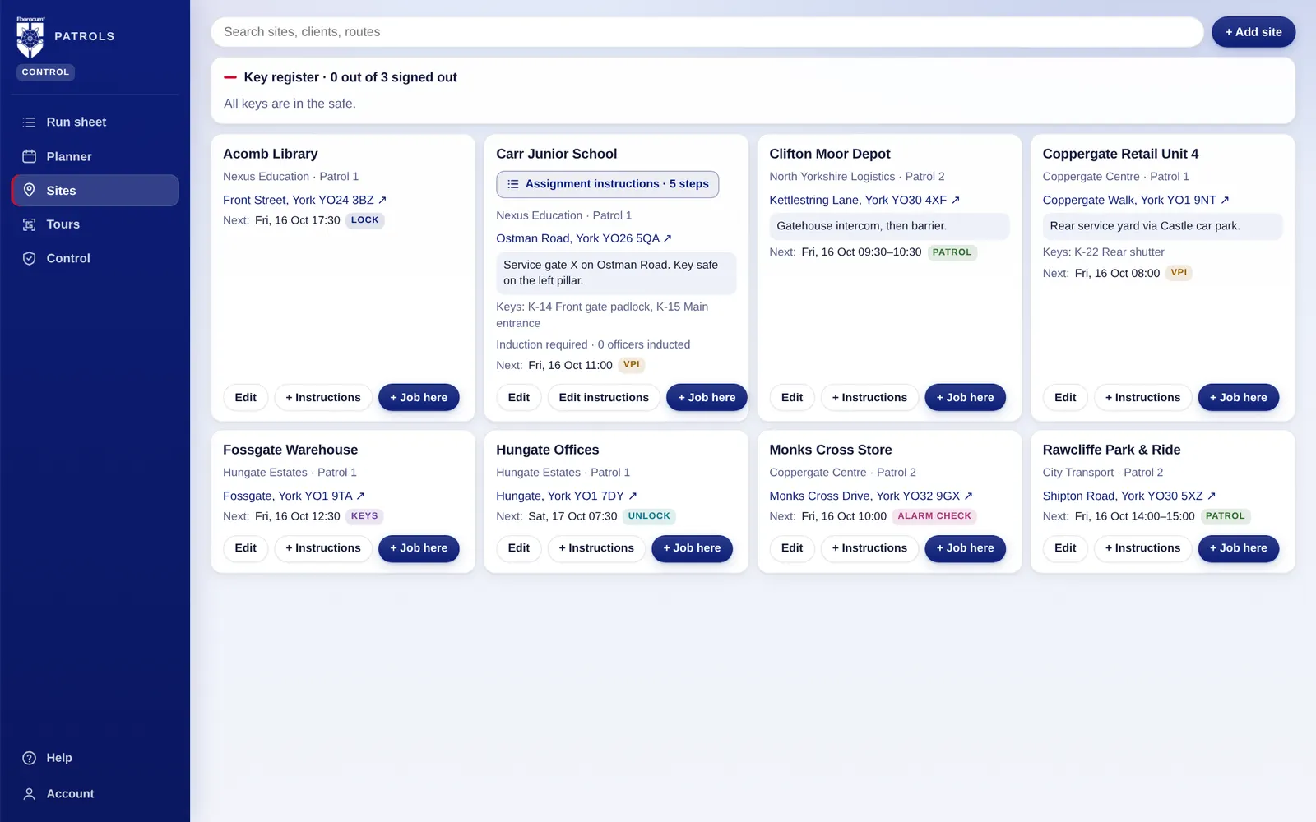Open the Hungate, York YO1 7DY link
1316x822 pixels.
[x=567, y=496]
